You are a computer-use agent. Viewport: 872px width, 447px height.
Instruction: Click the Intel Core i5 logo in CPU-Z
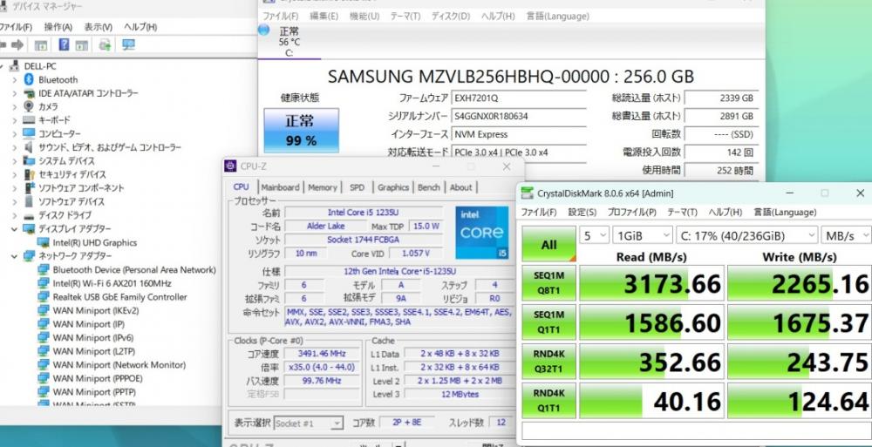tap(481, 233)
